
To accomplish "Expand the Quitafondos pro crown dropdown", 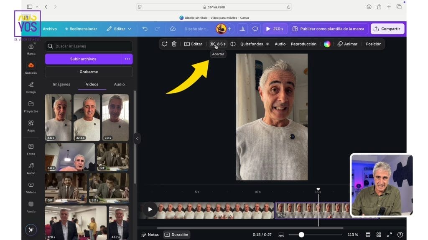I will (267, 44).
